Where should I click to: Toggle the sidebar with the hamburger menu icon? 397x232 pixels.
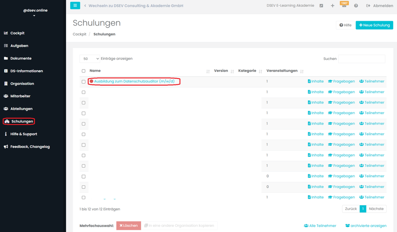pyautogui.click(x=75, y=5)
